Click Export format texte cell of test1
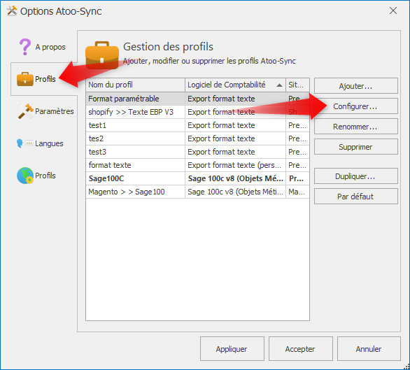Viewport: 410px width, 370px height. tap(235, 125)
